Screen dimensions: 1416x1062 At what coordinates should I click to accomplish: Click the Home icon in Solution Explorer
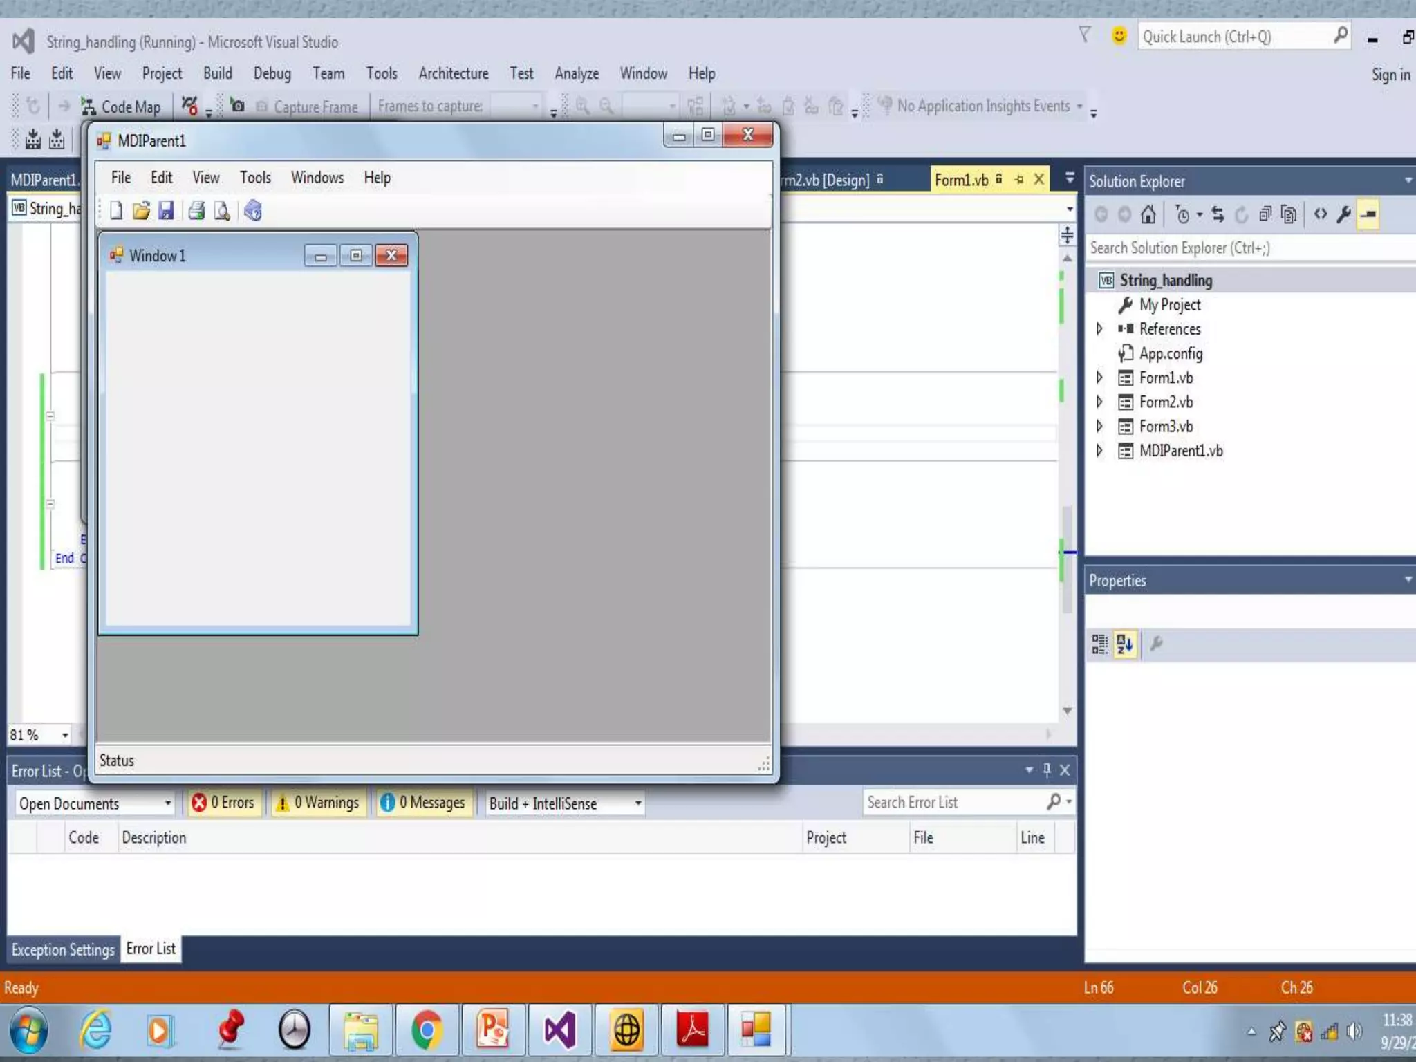(1148, 215)
